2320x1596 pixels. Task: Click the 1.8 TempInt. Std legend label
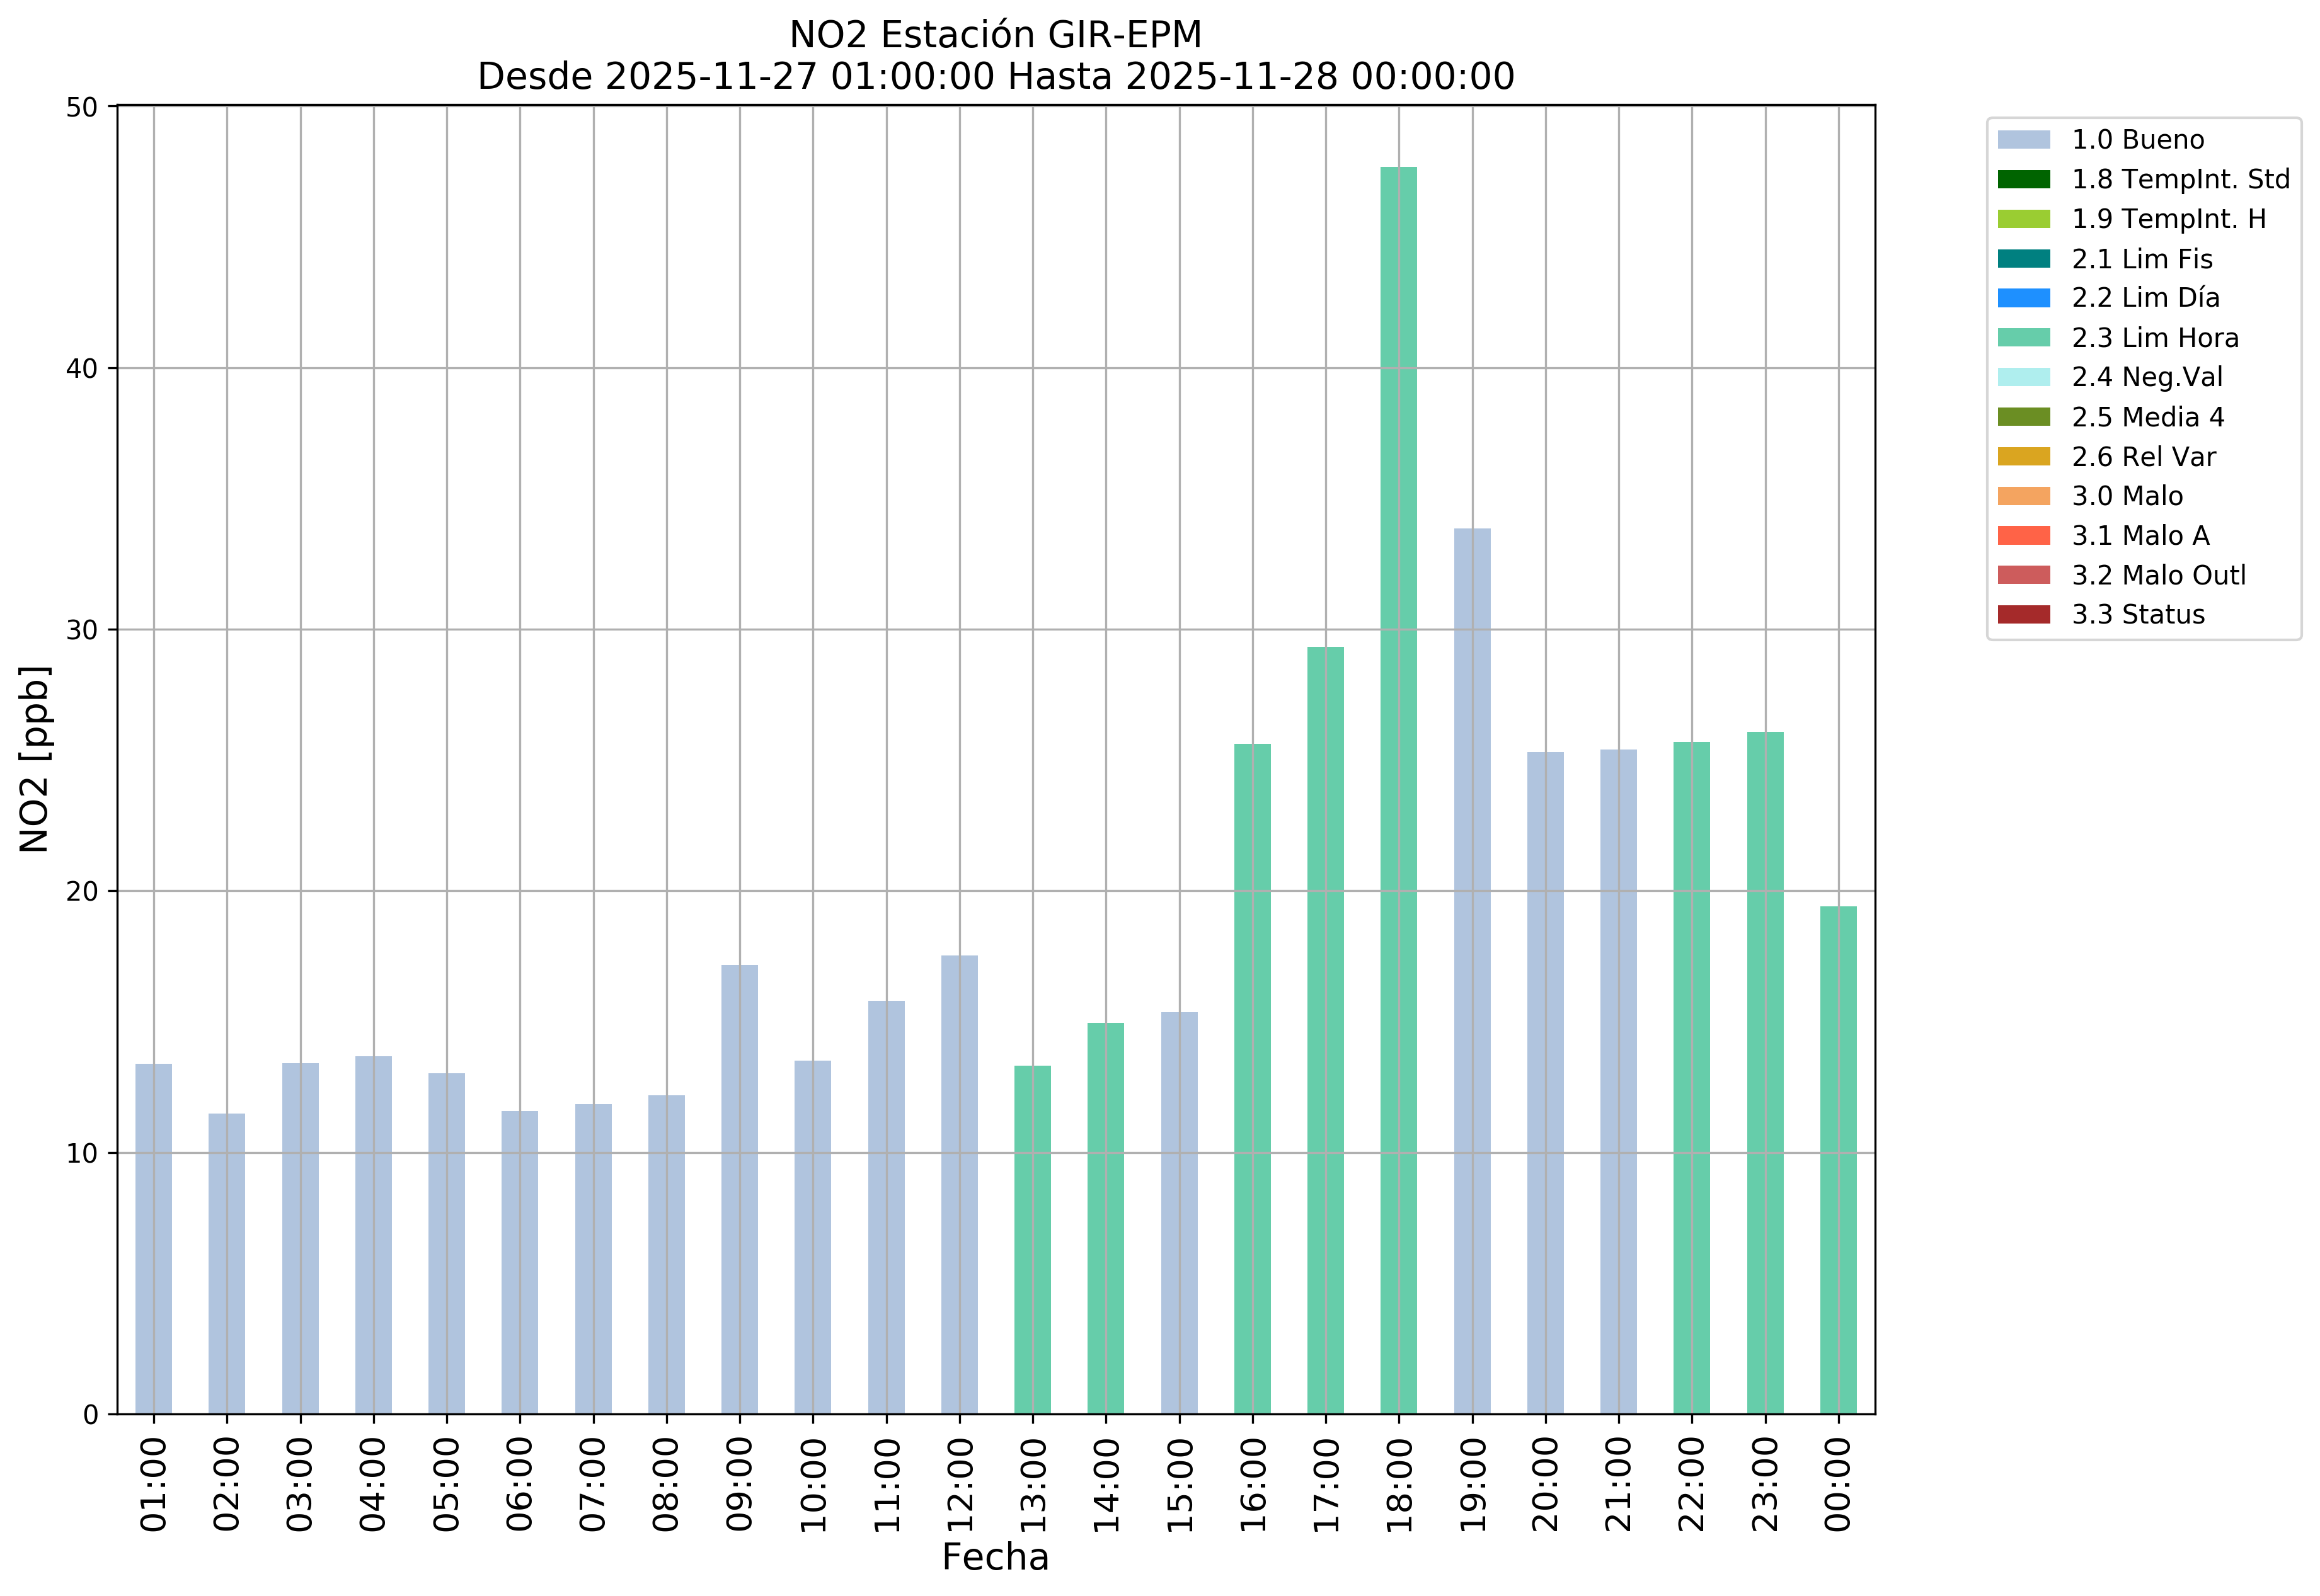click(x=2180, y=180)
